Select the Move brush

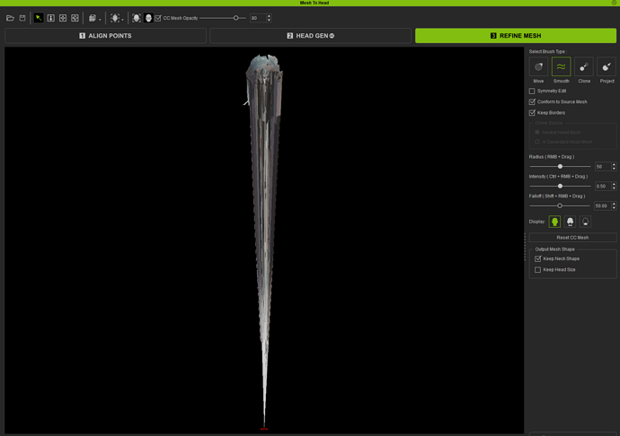(538, 66)
